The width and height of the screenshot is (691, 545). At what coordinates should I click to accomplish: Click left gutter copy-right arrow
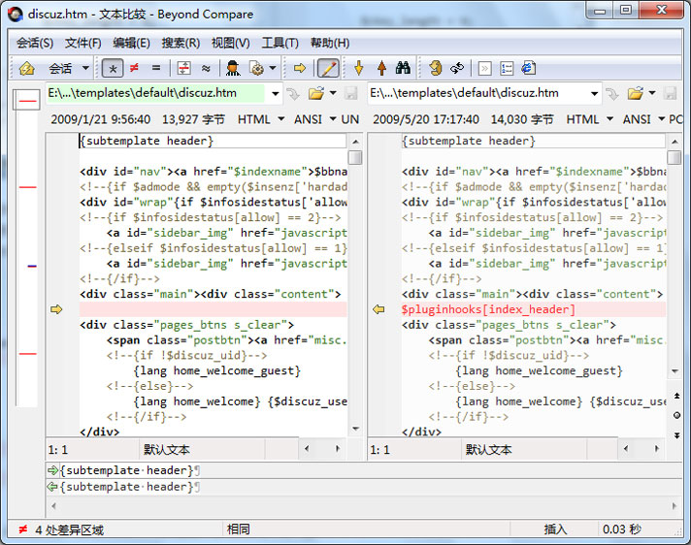pos(56,309)
